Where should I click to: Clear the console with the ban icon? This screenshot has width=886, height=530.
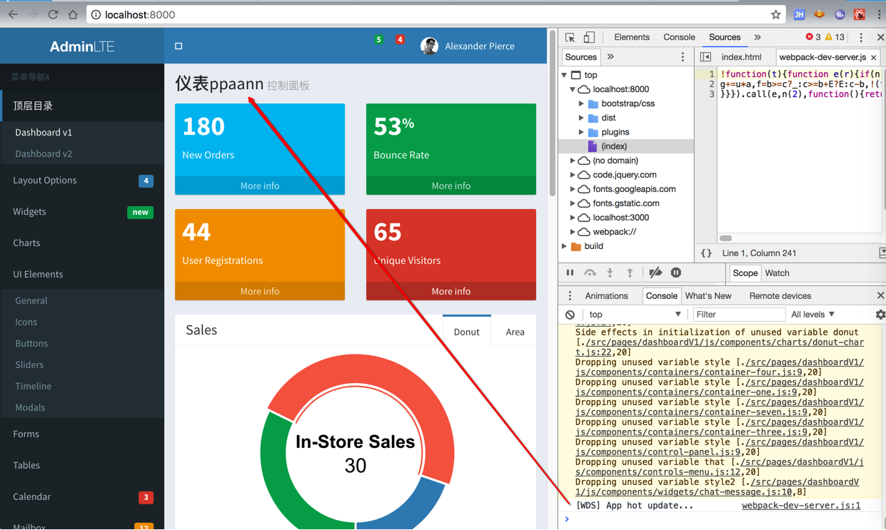click(570, 315)
